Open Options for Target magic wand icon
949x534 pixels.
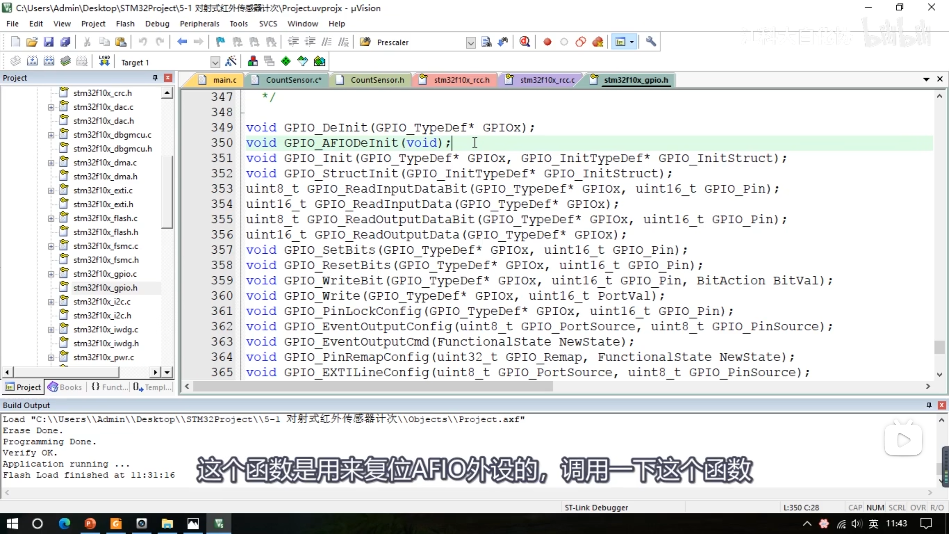(231, 61)
